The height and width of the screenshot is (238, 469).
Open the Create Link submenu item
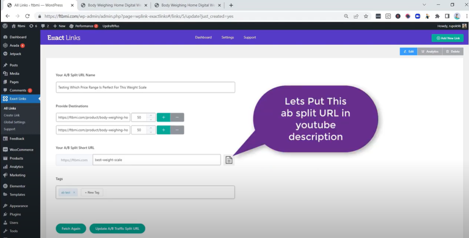[12, 115]
